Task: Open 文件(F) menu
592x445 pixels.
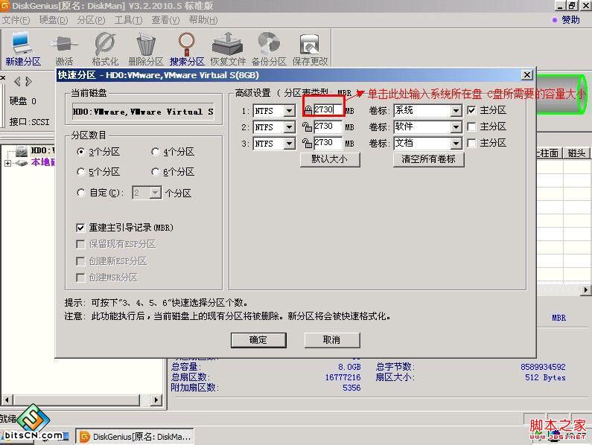Action: coord(16,19)
